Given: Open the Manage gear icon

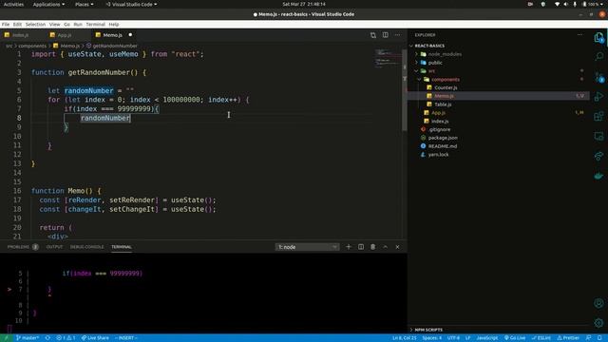Looking at the screenshot, I should coord(598,323).
